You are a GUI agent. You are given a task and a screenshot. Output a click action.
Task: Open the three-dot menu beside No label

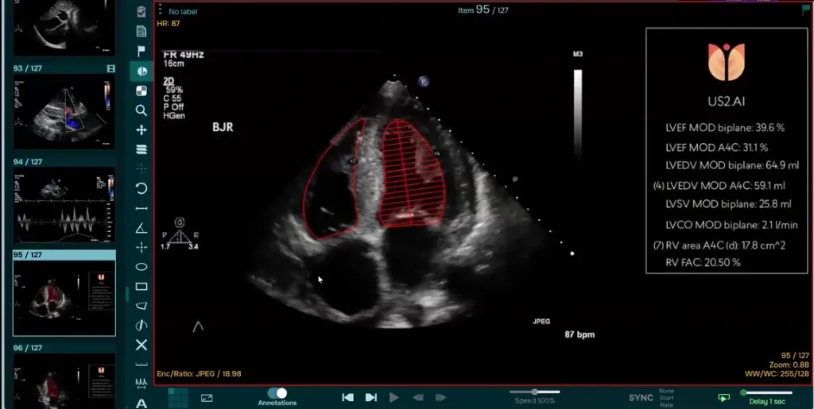click(161, 10)
